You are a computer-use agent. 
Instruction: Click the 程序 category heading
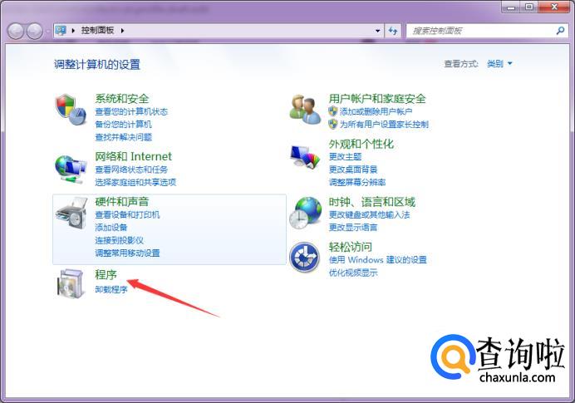tap(106, 275)
